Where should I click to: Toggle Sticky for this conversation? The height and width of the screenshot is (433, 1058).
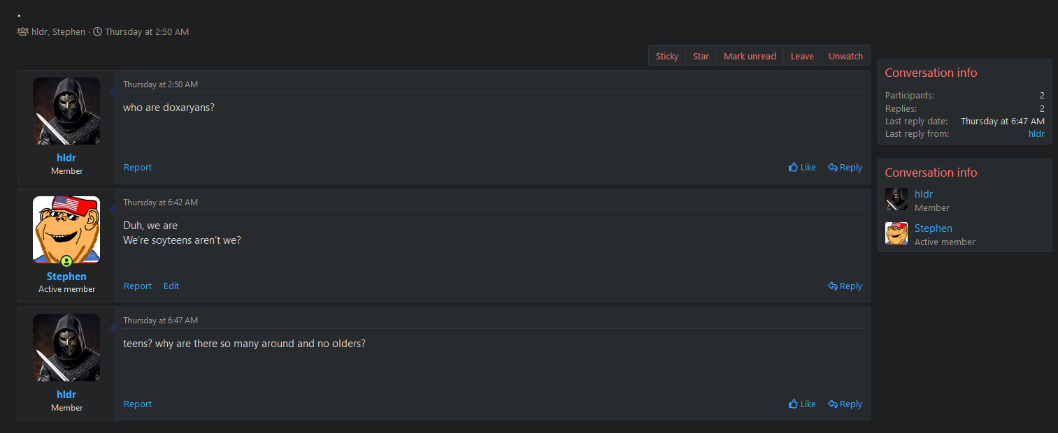pos(667,56)
